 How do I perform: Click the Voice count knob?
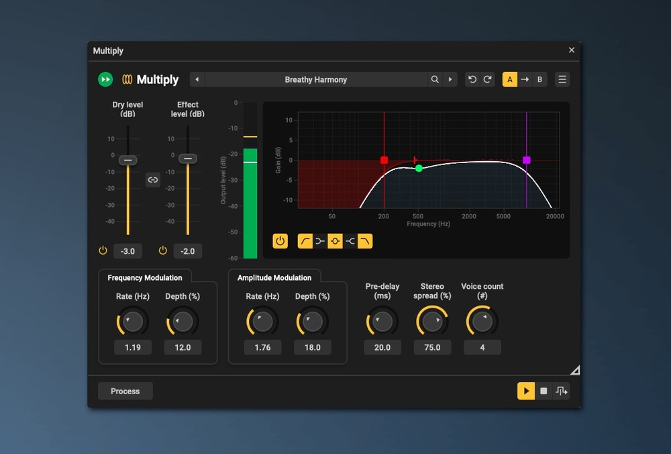482,321
